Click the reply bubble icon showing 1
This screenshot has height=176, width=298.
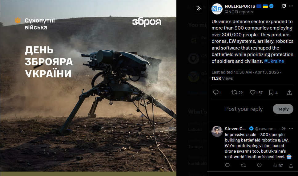point(217,93)
